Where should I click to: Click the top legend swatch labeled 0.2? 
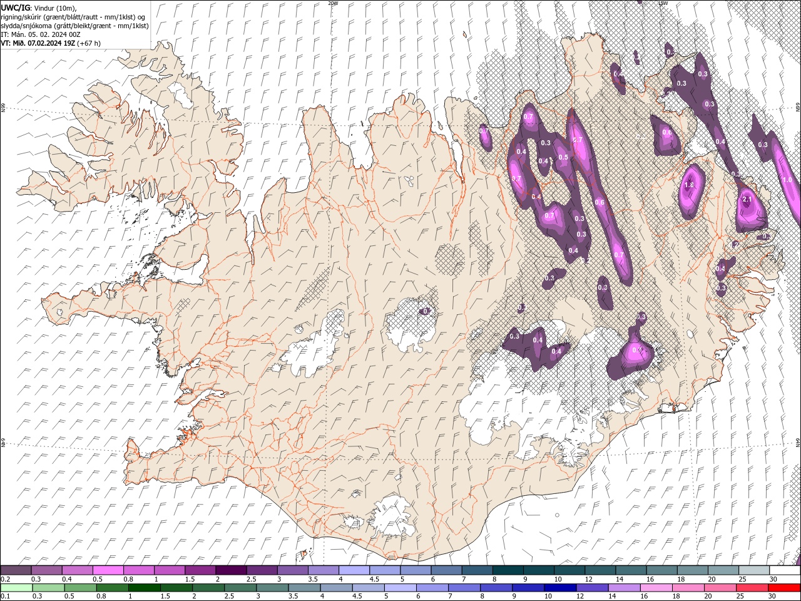[16, 570]
